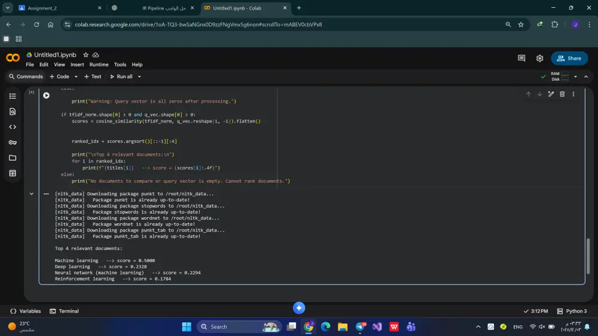This screenshot has height=336, width=598.
Task: Star the Untitled1.ipynb notebook
Action: pyautogui.click(x=86, y=55)
